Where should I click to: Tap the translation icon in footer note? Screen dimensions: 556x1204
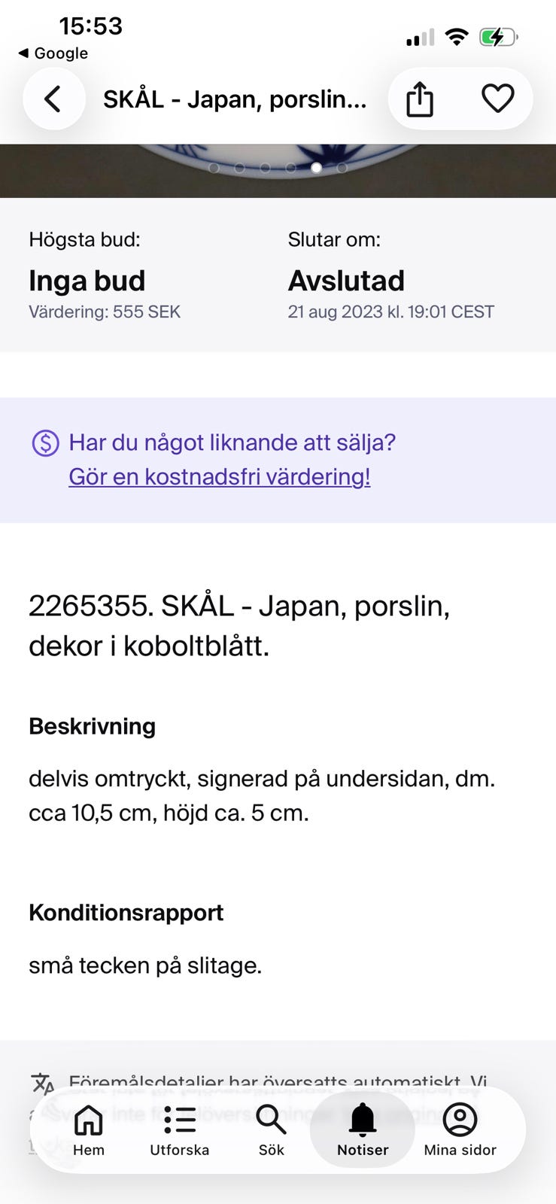43,1084
